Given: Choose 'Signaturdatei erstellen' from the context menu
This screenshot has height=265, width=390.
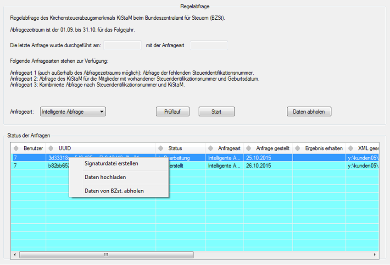Looking at the screenshot, I should click(111, 164).
